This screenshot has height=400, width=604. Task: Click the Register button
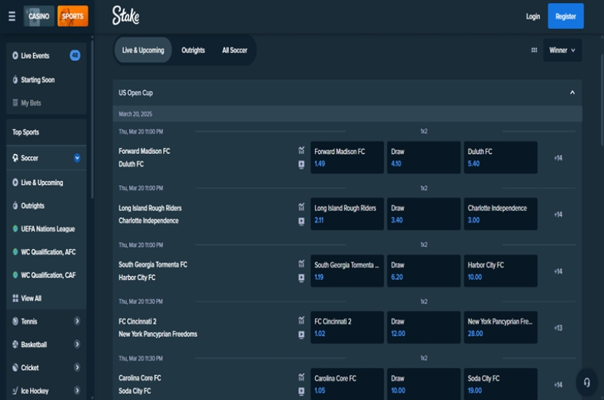click(x=566, y=16)
